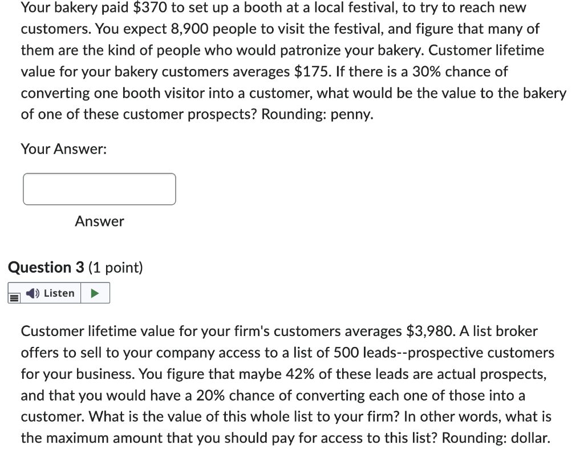
Task: Click the "Answer" caption under the box
Action: click(x=99, y=221)
